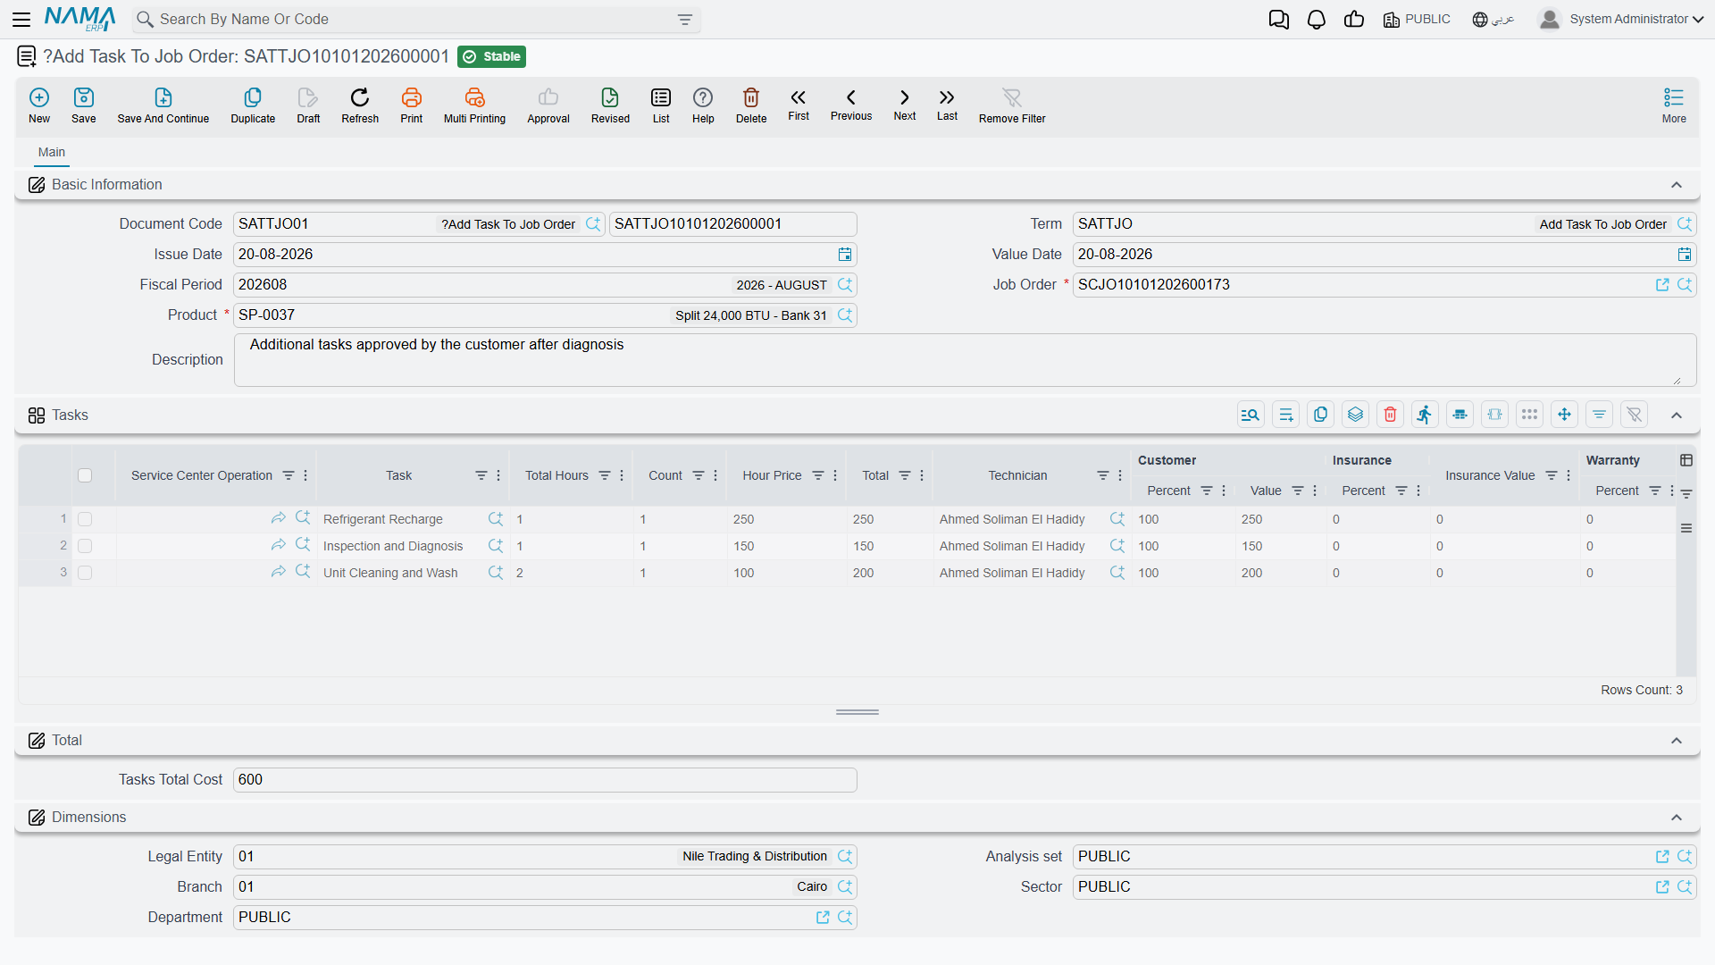Switch language to Arabic

point(1493,19)
